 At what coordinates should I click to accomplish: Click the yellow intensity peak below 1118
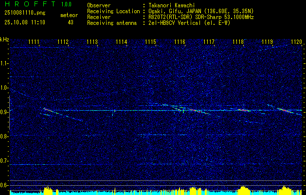243,190
